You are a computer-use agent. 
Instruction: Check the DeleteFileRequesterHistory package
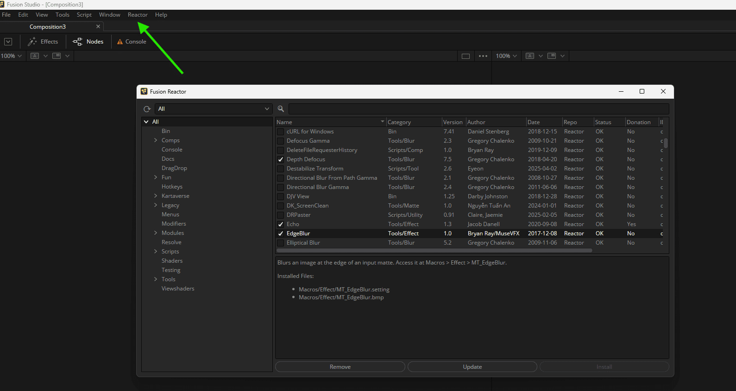[280, 150]
